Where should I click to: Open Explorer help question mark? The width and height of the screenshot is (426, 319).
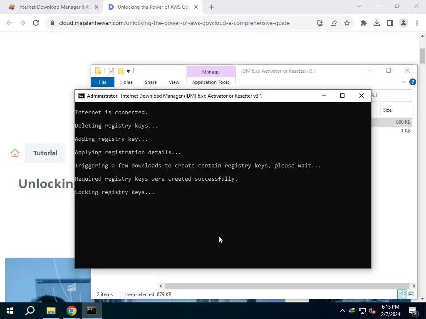click(412, 82)
